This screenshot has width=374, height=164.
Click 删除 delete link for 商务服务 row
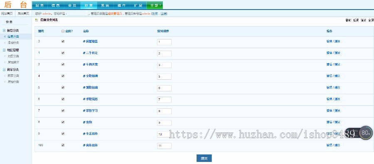tap(337, 145)
